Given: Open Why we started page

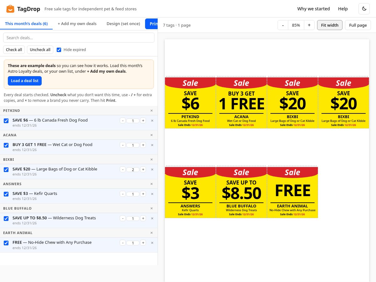Looking at the screenshot, I should click(x=314, y=9).
